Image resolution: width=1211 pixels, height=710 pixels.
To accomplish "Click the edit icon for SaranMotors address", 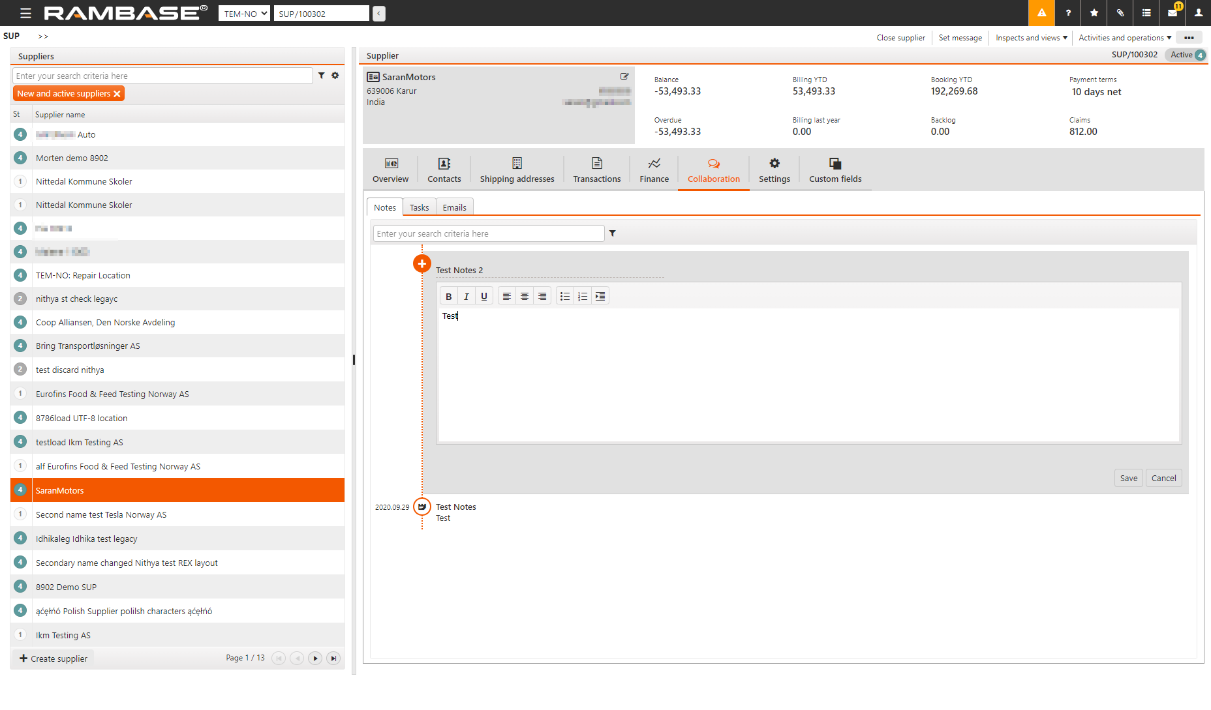I will pyautogui.click(x=624, y=76).
